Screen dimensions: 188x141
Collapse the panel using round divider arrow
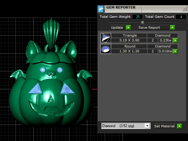(143, 22)
